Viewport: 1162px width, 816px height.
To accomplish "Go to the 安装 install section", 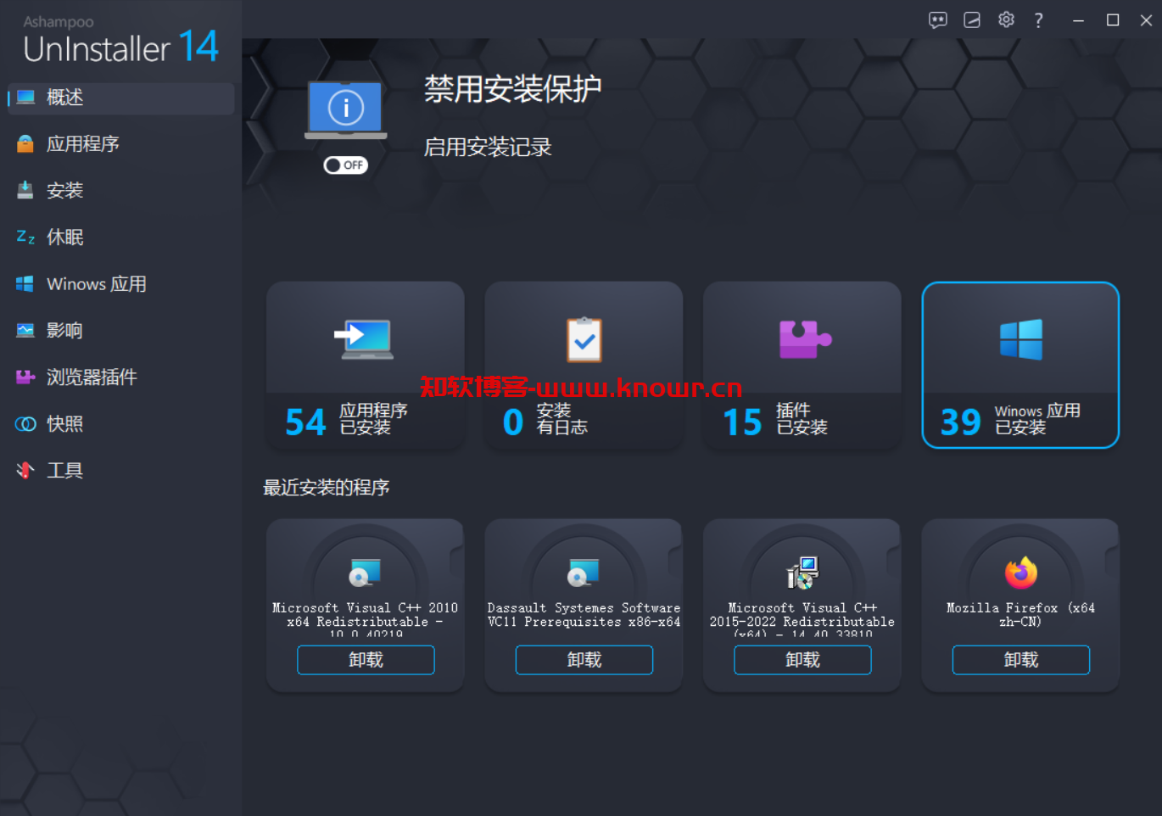I will point(121,191).
